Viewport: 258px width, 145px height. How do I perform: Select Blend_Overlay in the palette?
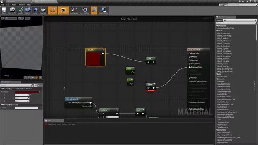coord(223,59)
